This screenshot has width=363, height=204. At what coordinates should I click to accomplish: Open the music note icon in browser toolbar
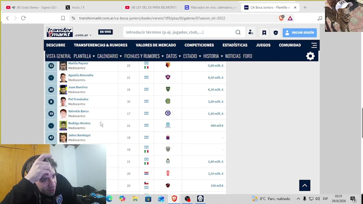(320, 18)
